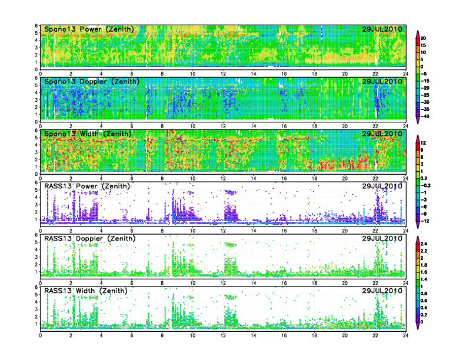Click the -12 label on the middle colorbar
The height and width of the screenshot is (360, 466).
click(425, 221)
